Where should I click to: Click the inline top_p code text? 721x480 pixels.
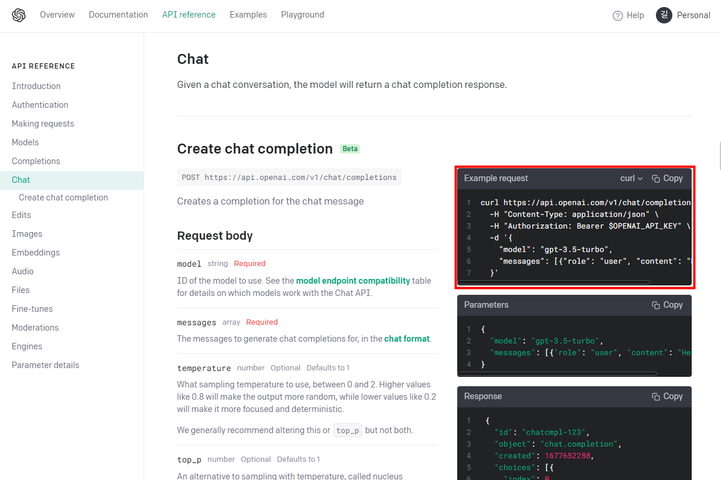(348, 430)
